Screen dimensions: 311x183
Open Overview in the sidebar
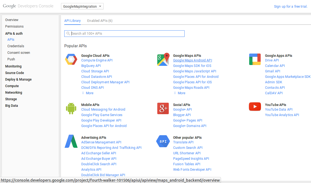pyautogui.click(x=12, y=20)
